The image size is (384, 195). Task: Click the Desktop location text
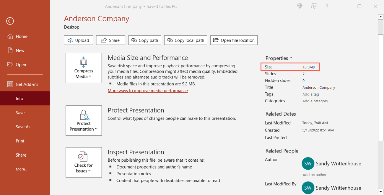click(72, 27)
